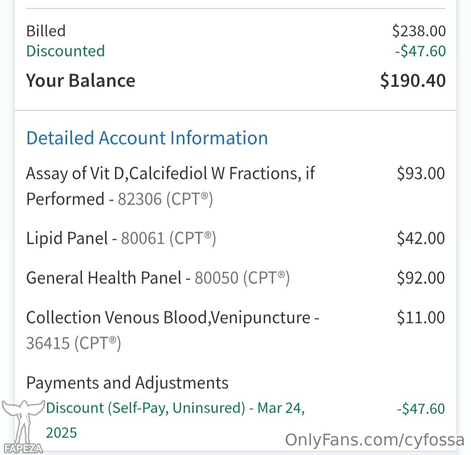
Task: Click the $11.00 venipuncture charge
Action: 420,318
